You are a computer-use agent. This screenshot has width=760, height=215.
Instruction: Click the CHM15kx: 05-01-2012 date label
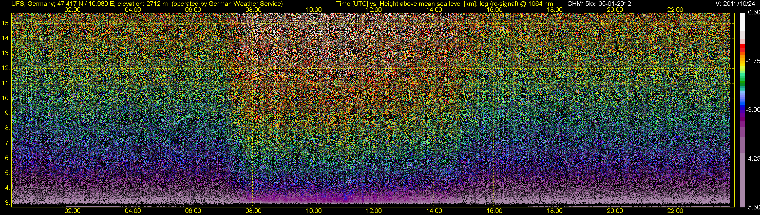(x=599, y=4)
